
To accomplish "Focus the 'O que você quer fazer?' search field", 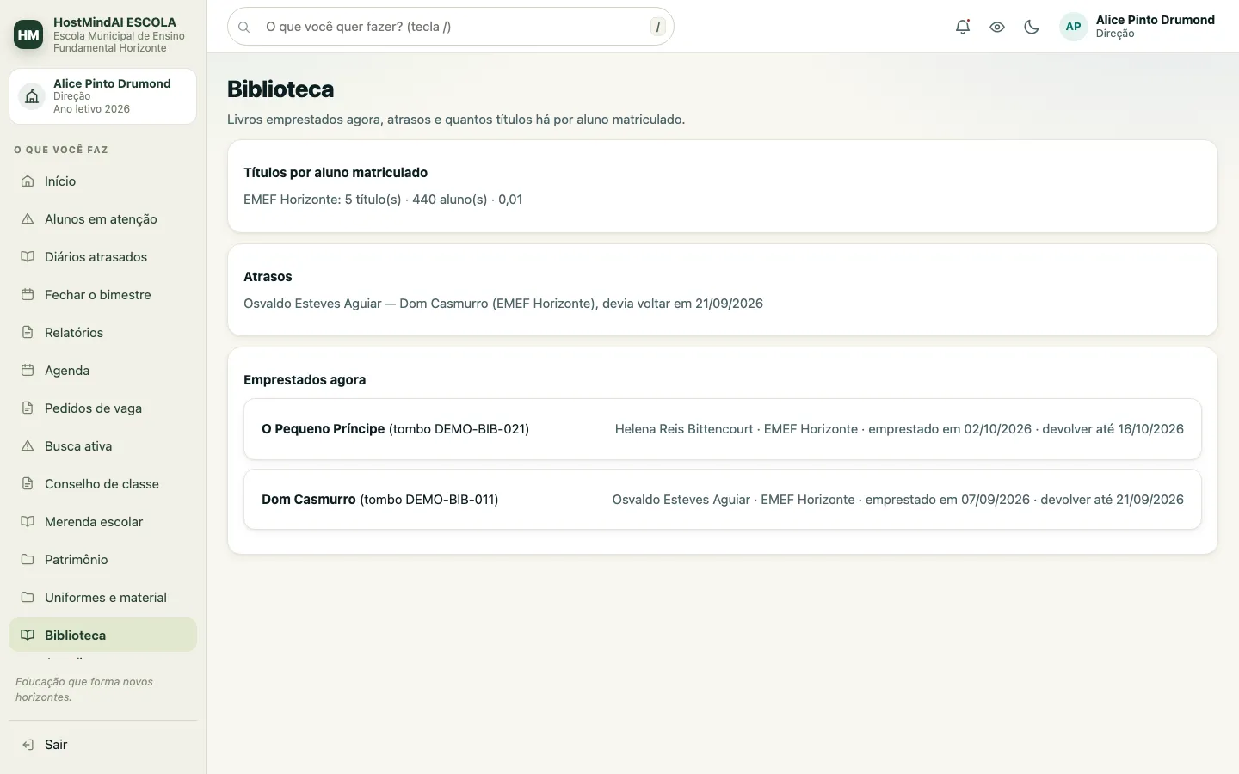I will click(x=451, y=27).
